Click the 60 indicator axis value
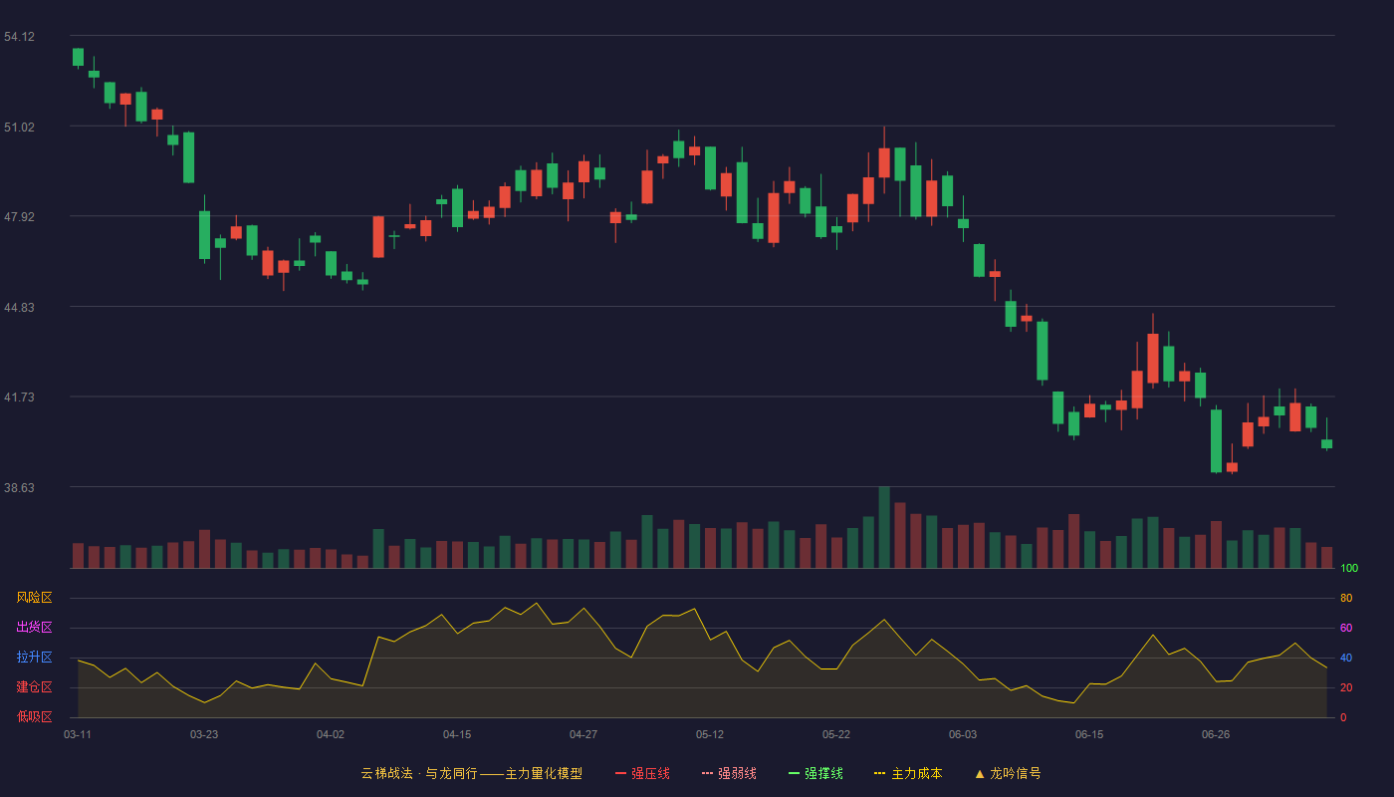 click(1346, 628)
